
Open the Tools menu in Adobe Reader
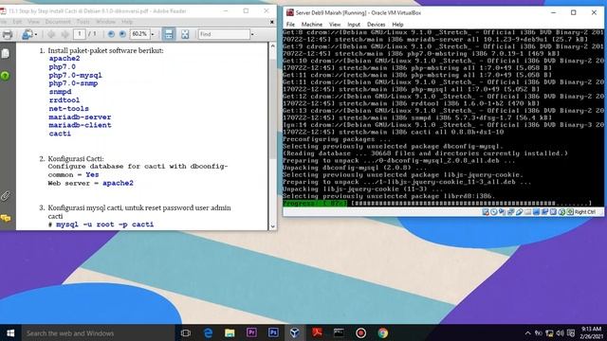[83, 22]
